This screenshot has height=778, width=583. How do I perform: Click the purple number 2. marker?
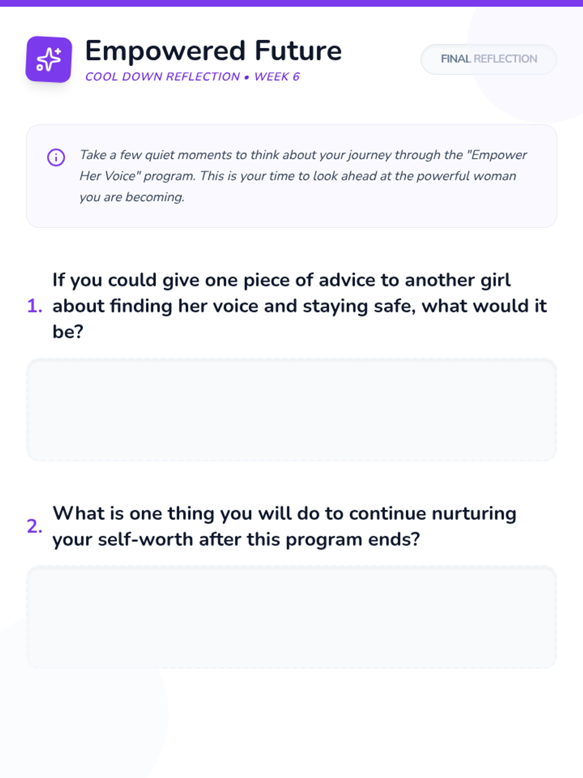[34, 526]
